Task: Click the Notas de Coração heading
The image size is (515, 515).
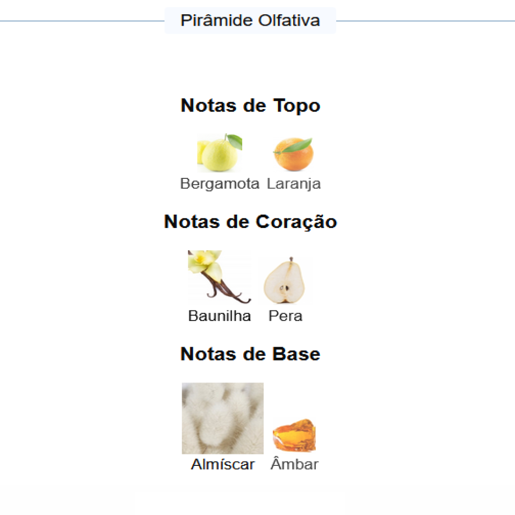Action: click(250, 222)
